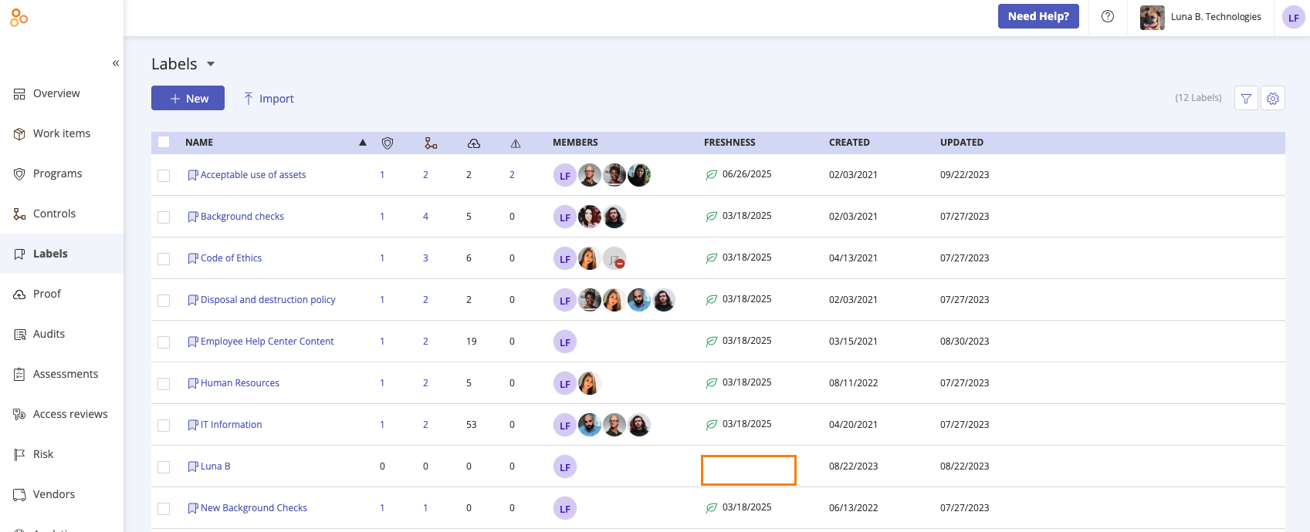Check the IT Information row checkbox
1310x532 pixels.
coord(164,426)
